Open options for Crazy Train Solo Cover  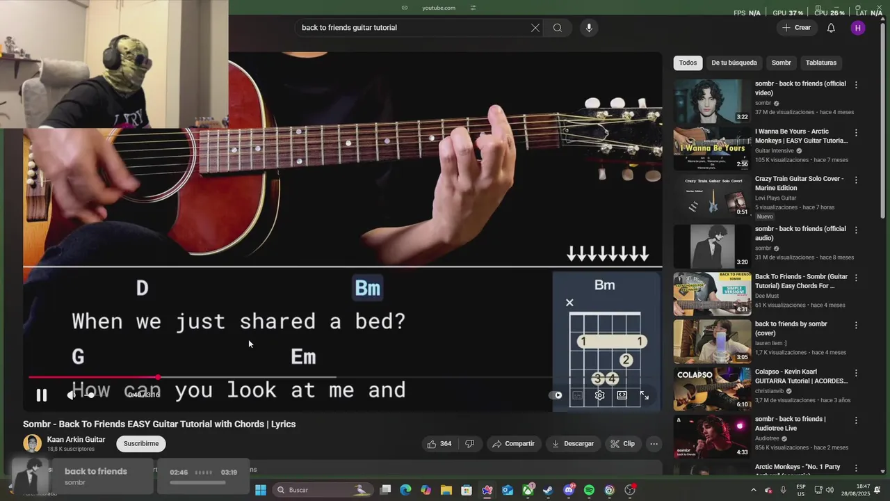(x=856, y=180)
